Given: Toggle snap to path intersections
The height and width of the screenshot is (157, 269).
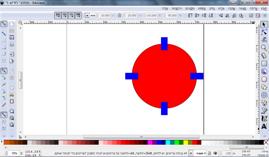Looking at the screenshot, I should point(4,85).
